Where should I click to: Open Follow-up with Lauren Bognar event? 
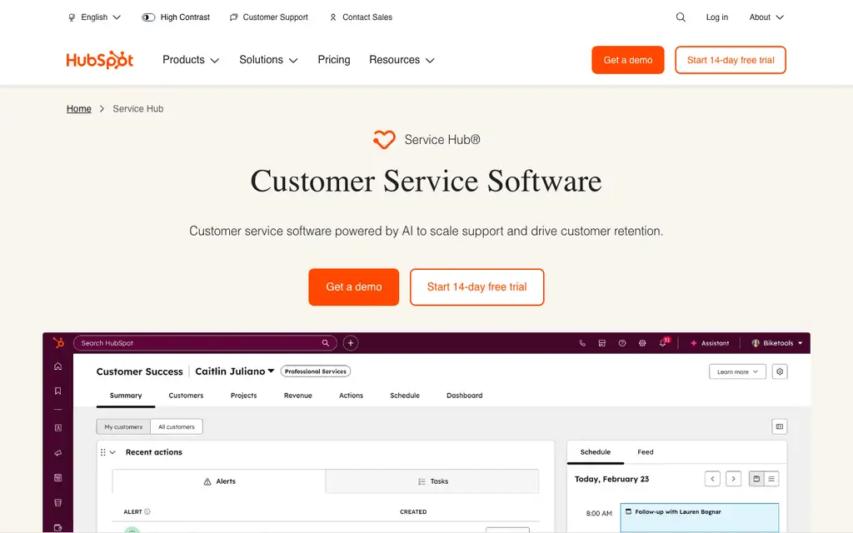tap(700, 517)
